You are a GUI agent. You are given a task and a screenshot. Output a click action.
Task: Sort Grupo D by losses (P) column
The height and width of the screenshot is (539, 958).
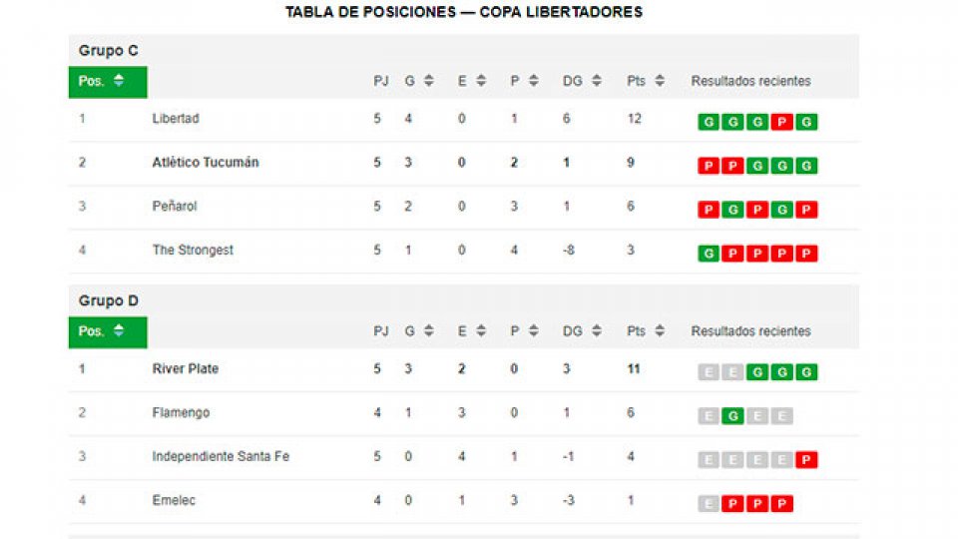524,331
